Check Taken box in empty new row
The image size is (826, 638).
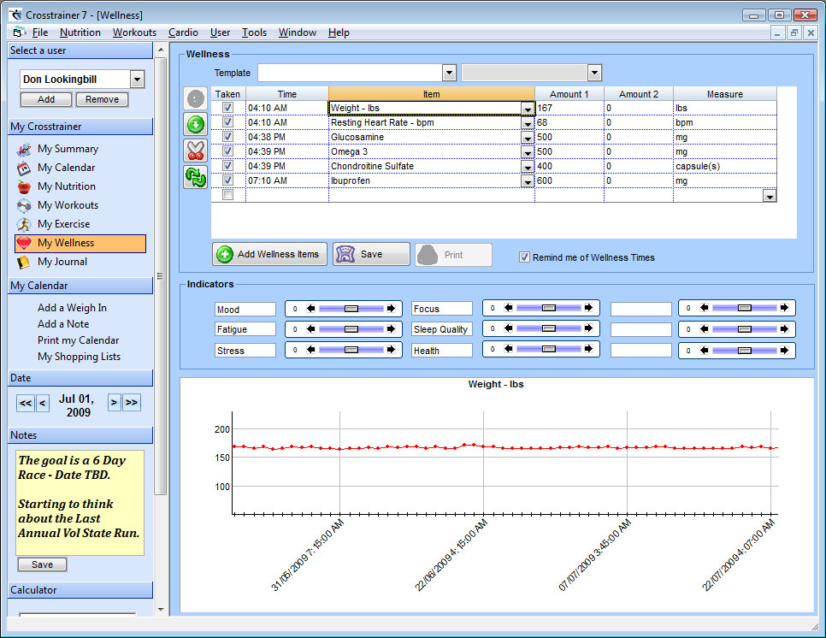228,196
